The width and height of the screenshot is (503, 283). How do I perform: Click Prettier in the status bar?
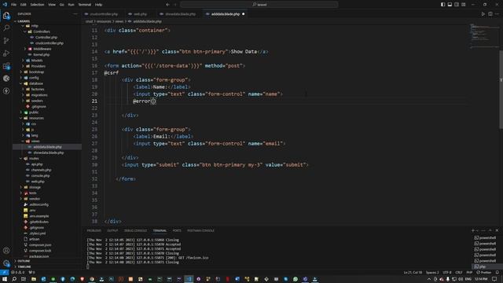tap(484, 273)
